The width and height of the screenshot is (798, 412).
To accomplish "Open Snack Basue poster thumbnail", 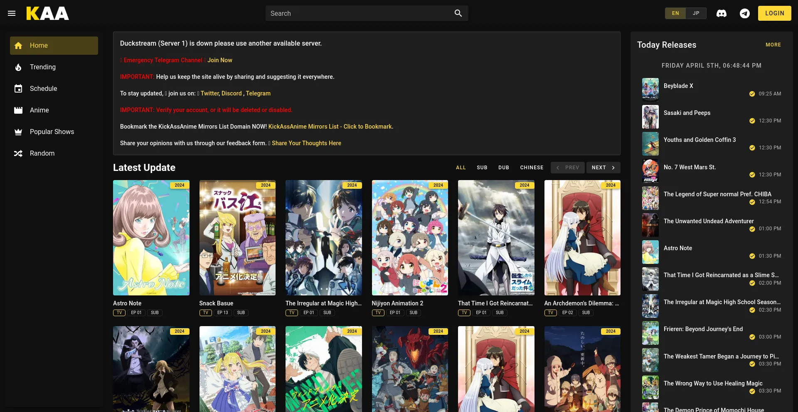I will (237, 238).
